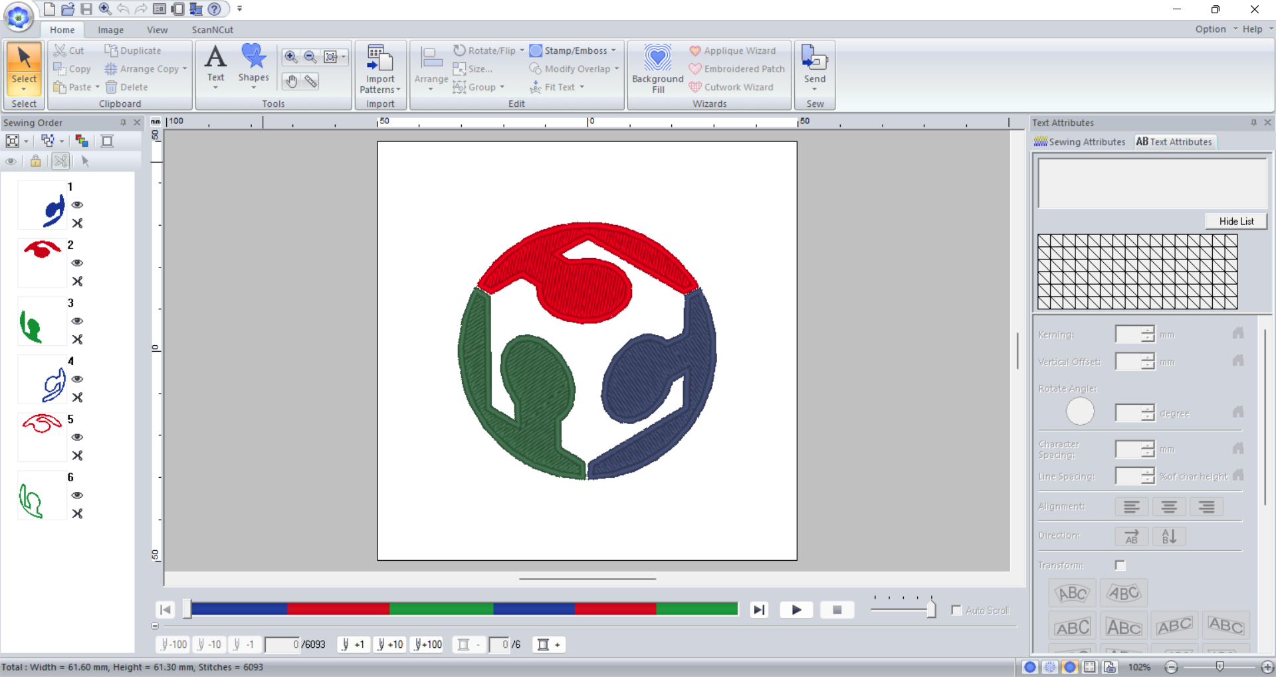Click the help question mark icon
Viewport: 1276px width, 677px height.
[214, 9]
